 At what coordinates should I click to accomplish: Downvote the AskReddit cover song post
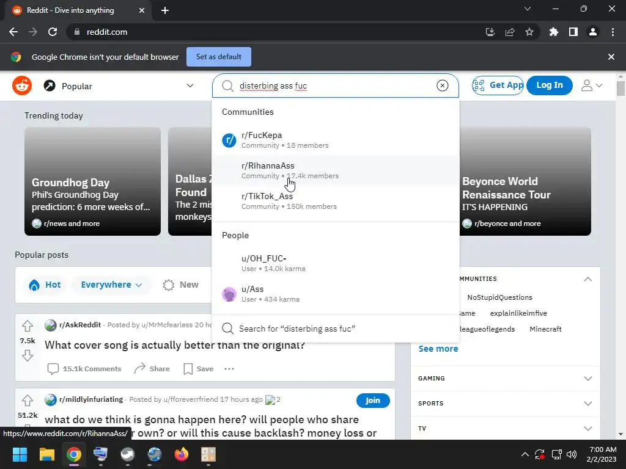28,355
